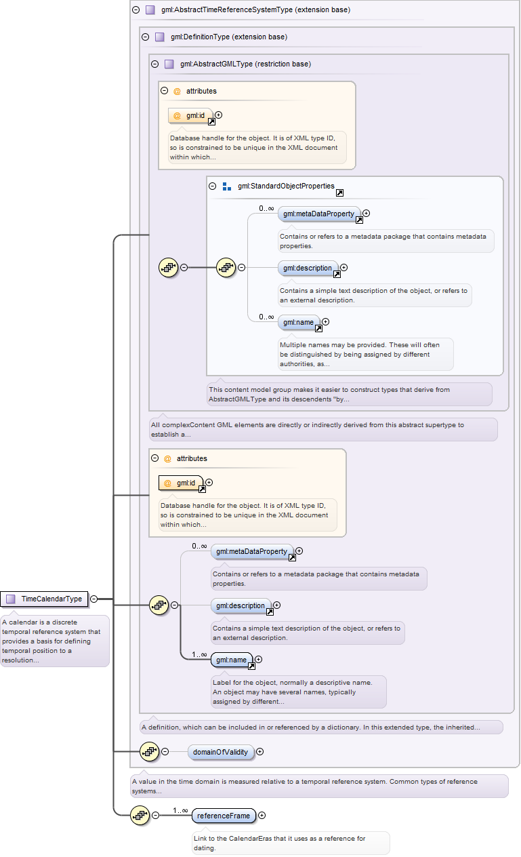Collapse the gml:DefinitionType section

tap(145, 37)
